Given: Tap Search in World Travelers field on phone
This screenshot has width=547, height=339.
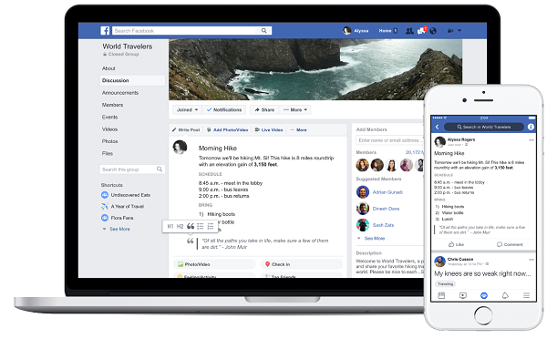Looking at the screenshot, I should point(484,127).
